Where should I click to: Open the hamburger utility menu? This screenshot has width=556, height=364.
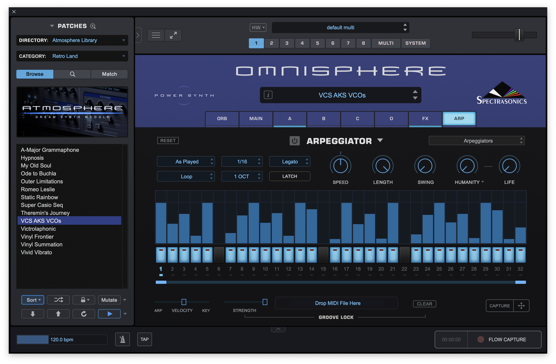156,35
